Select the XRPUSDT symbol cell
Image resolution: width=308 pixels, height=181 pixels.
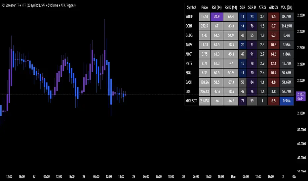pyautogui.click(x=192, y=101)
